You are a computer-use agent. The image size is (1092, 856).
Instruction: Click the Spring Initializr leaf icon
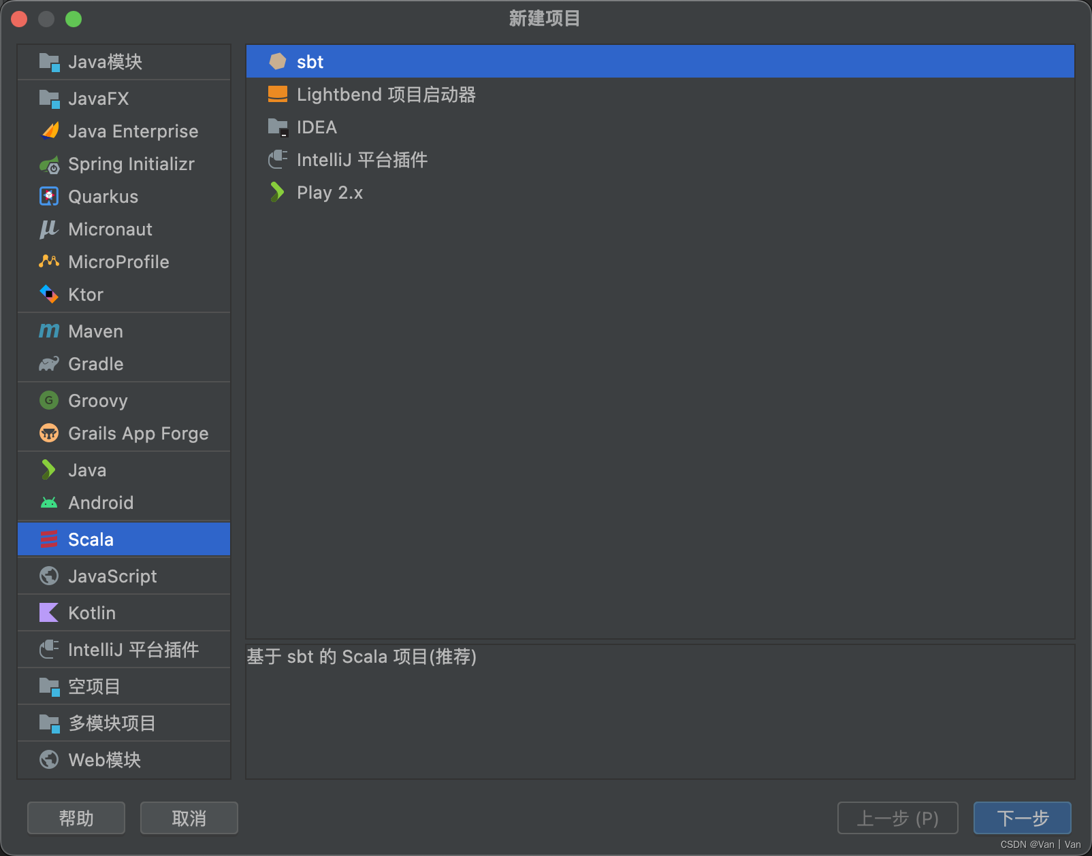pos(50,164)
